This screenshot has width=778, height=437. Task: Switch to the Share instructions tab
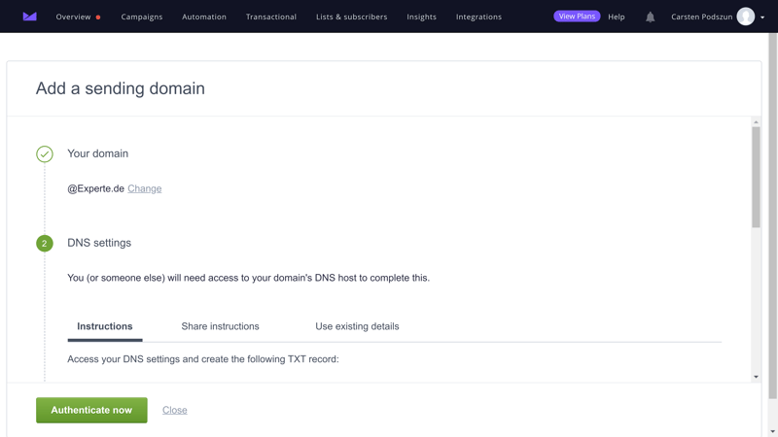click(x=220, y=326)
